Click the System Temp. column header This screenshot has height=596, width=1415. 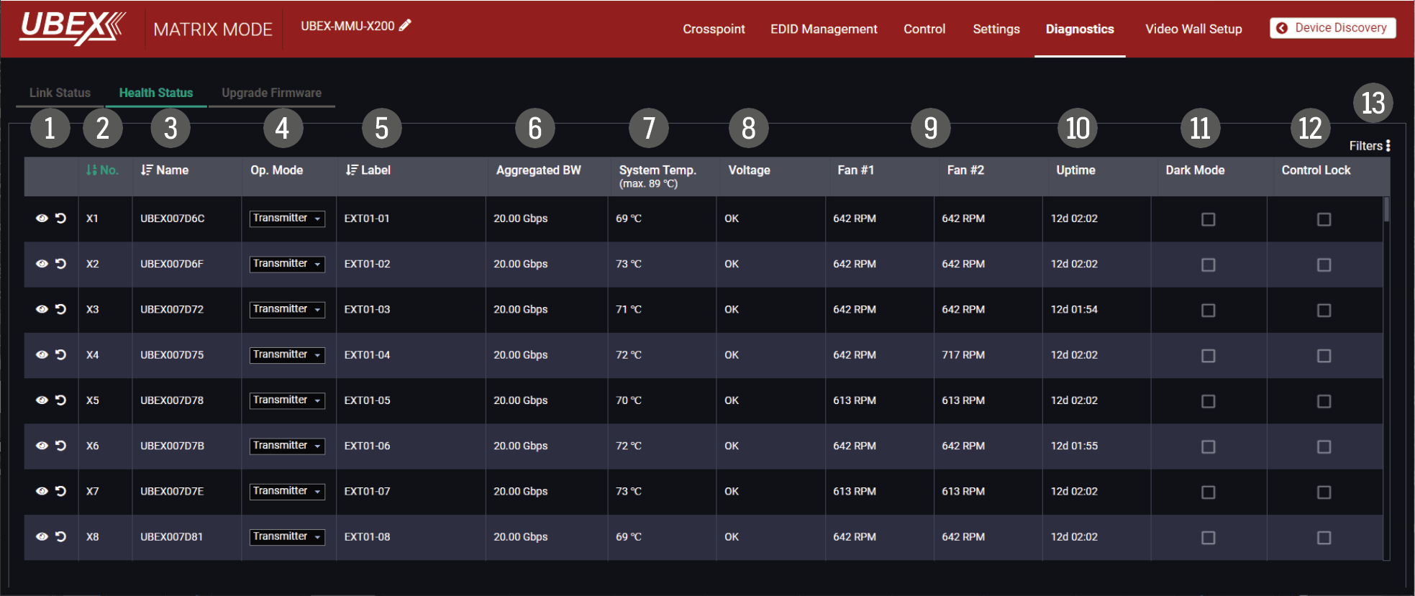(x=658, y=176)
